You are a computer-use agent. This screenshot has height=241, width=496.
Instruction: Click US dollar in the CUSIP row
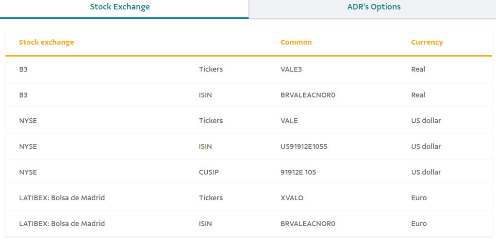tap(426, 172)
